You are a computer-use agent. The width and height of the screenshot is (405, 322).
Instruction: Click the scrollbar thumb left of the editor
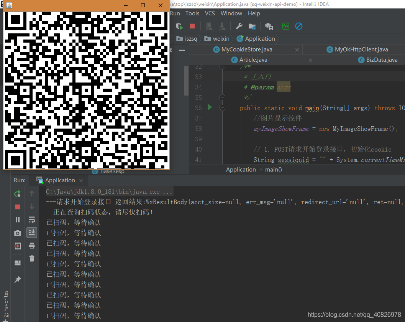click(x=186, y=81)
